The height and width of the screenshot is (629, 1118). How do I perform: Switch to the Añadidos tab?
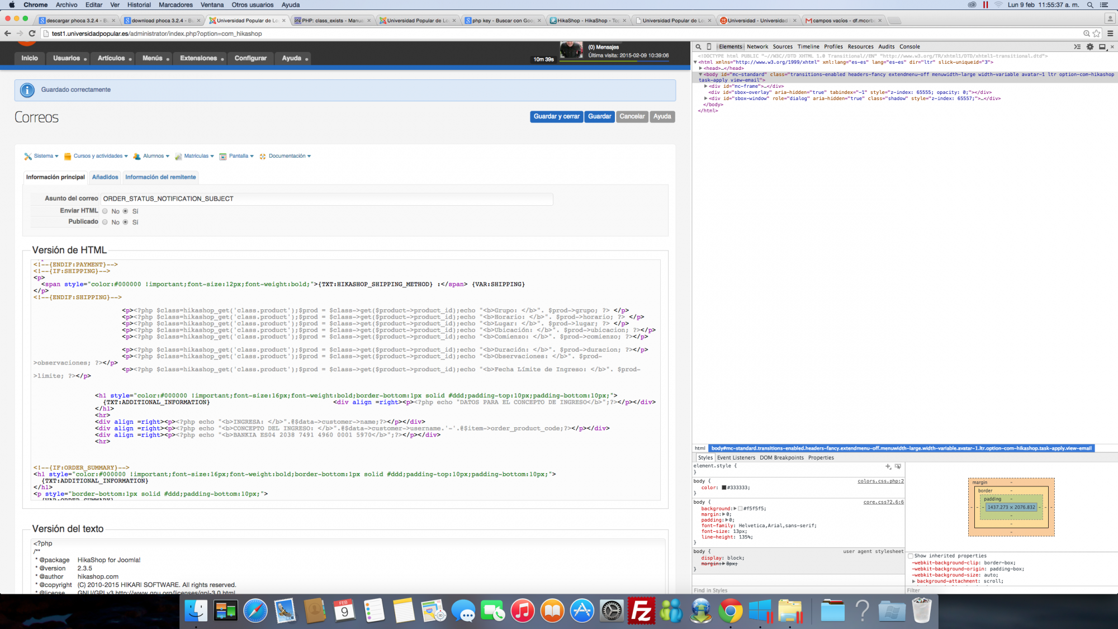[x=105, y=177]
